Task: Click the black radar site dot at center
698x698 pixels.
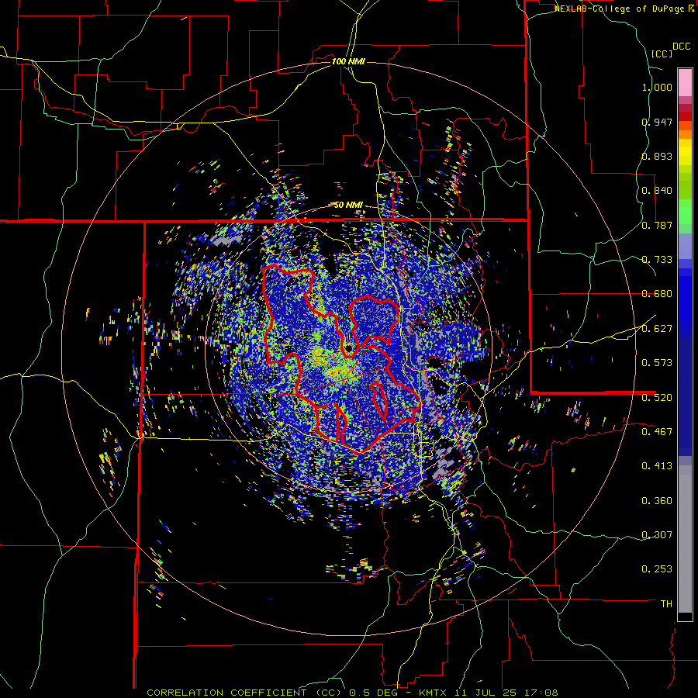Action: pyautogui.click(x=348, y=347)
